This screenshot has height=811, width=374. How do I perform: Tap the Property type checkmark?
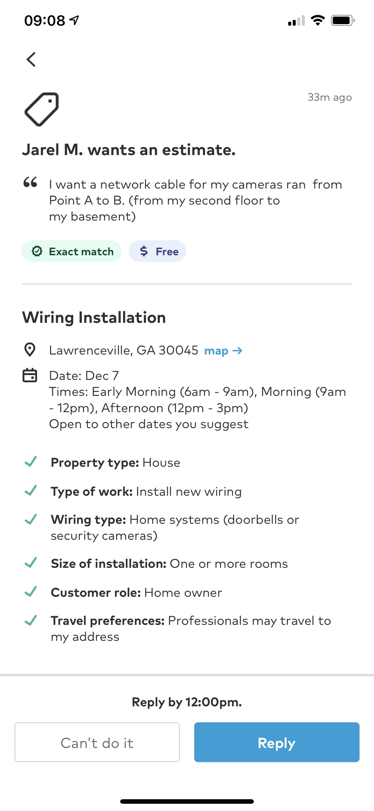click(x=31, y=462)
